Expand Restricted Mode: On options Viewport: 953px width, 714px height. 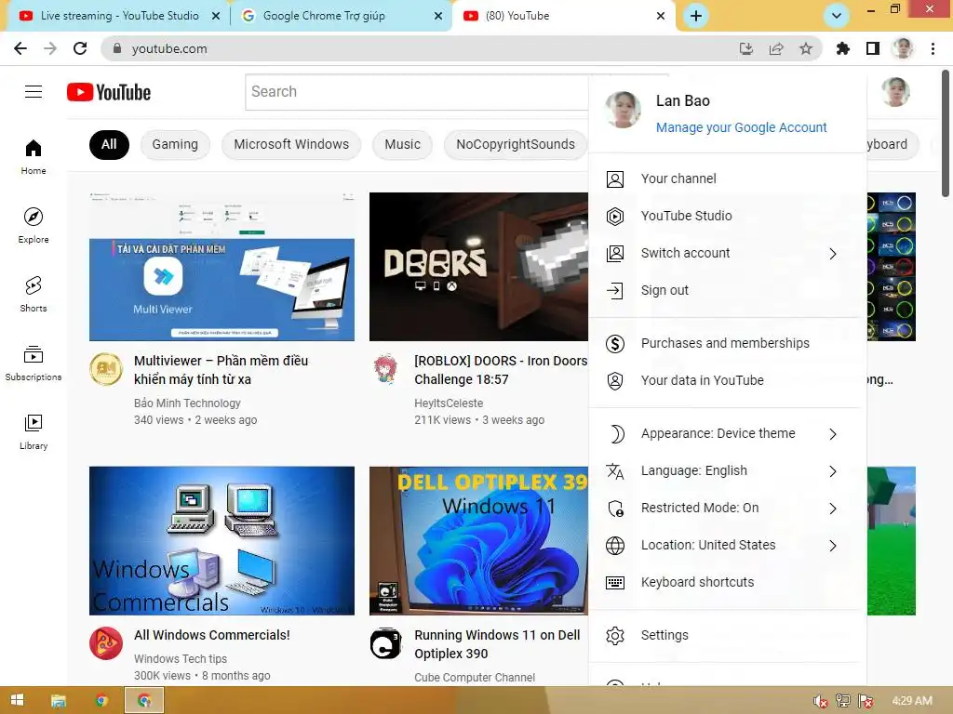tap(833, 509)
